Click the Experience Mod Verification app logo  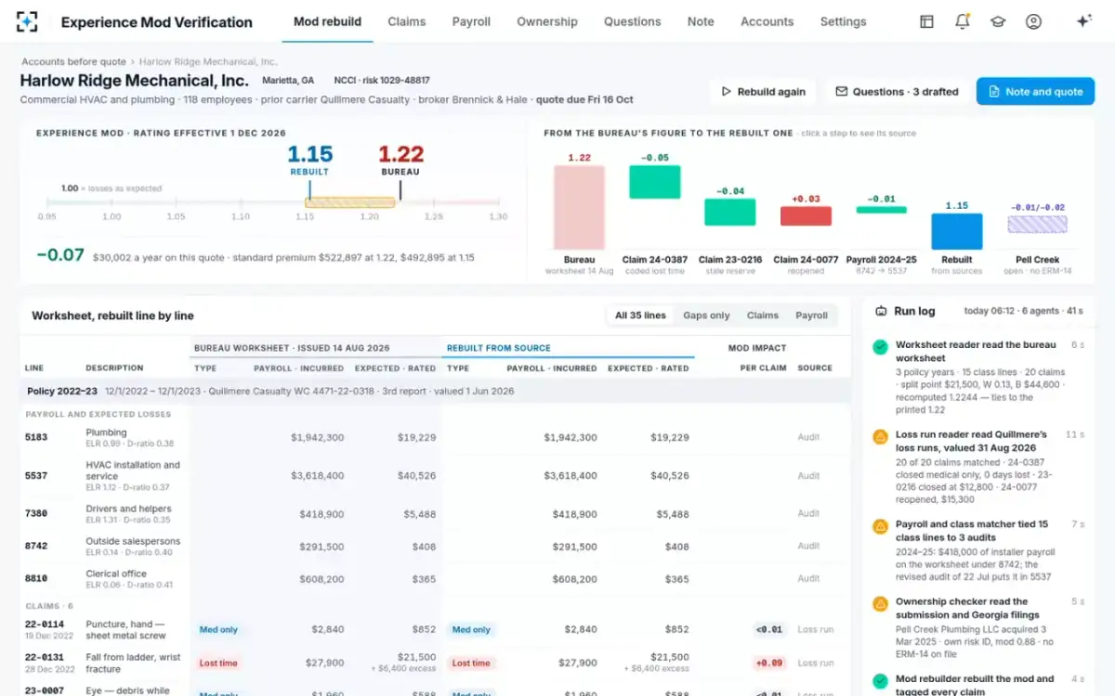click(x=28, y=21)
